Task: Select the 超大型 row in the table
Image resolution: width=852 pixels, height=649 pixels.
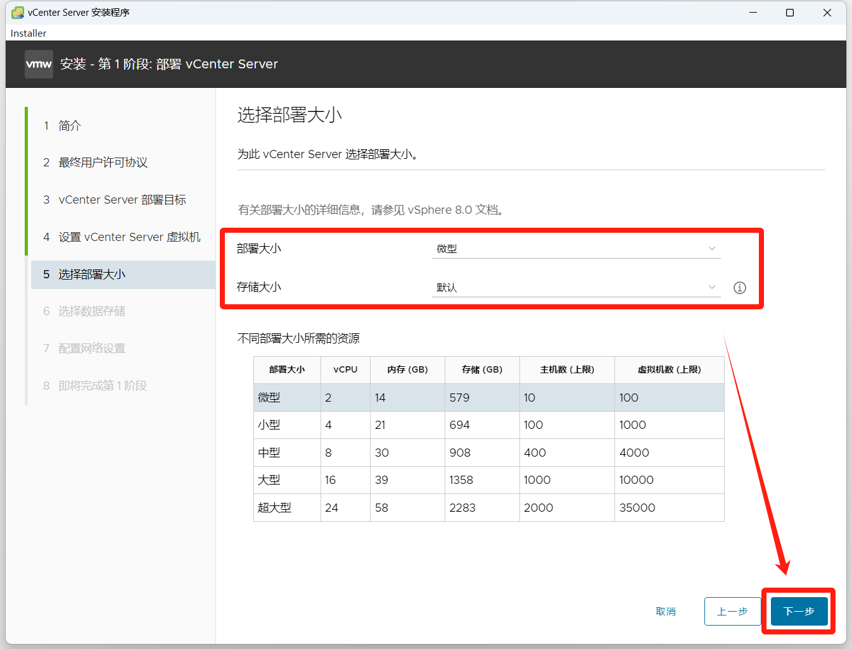Action: point(488,508)
